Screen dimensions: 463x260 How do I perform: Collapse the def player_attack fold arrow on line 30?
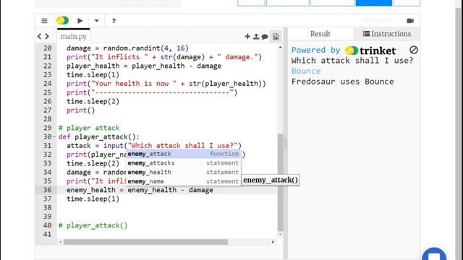(54, 136)
